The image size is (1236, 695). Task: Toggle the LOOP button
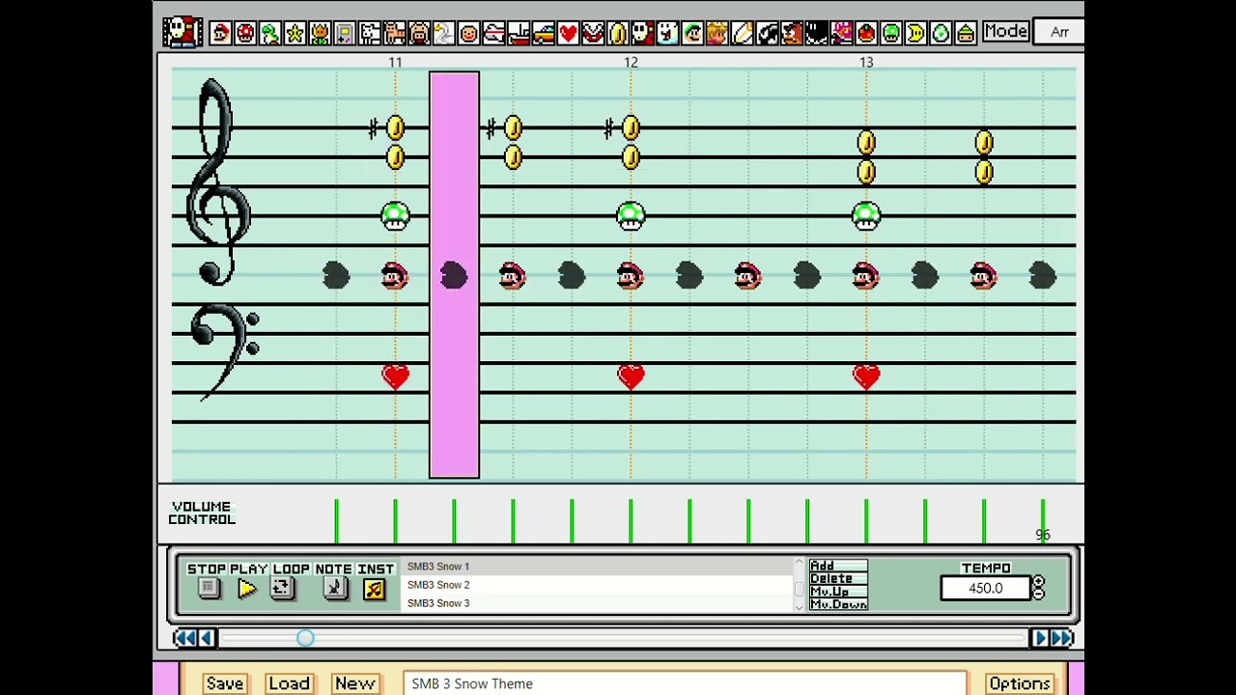282,589
